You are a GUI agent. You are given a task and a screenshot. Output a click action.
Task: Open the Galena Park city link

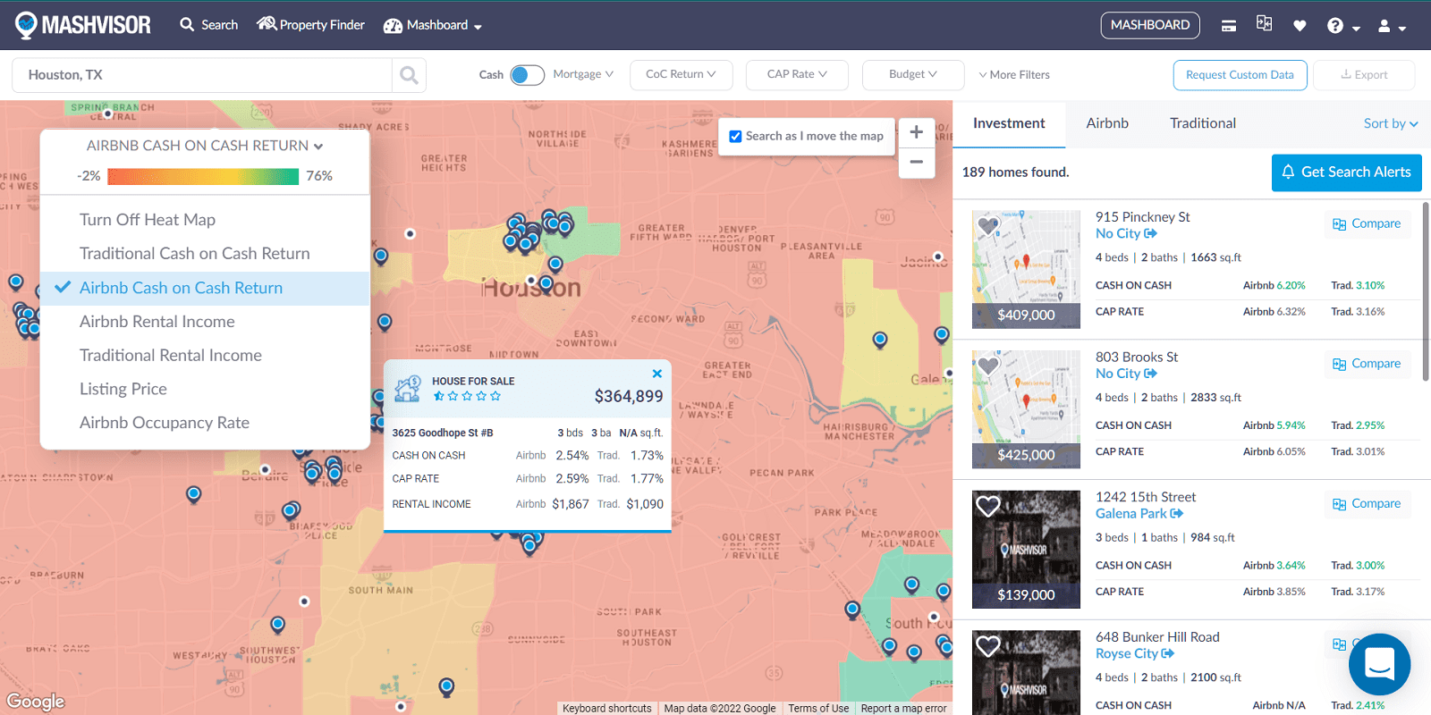click(x=1139, y=514)
